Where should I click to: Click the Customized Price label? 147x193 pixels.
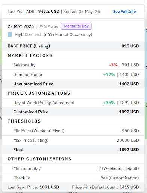pos(31,112)
